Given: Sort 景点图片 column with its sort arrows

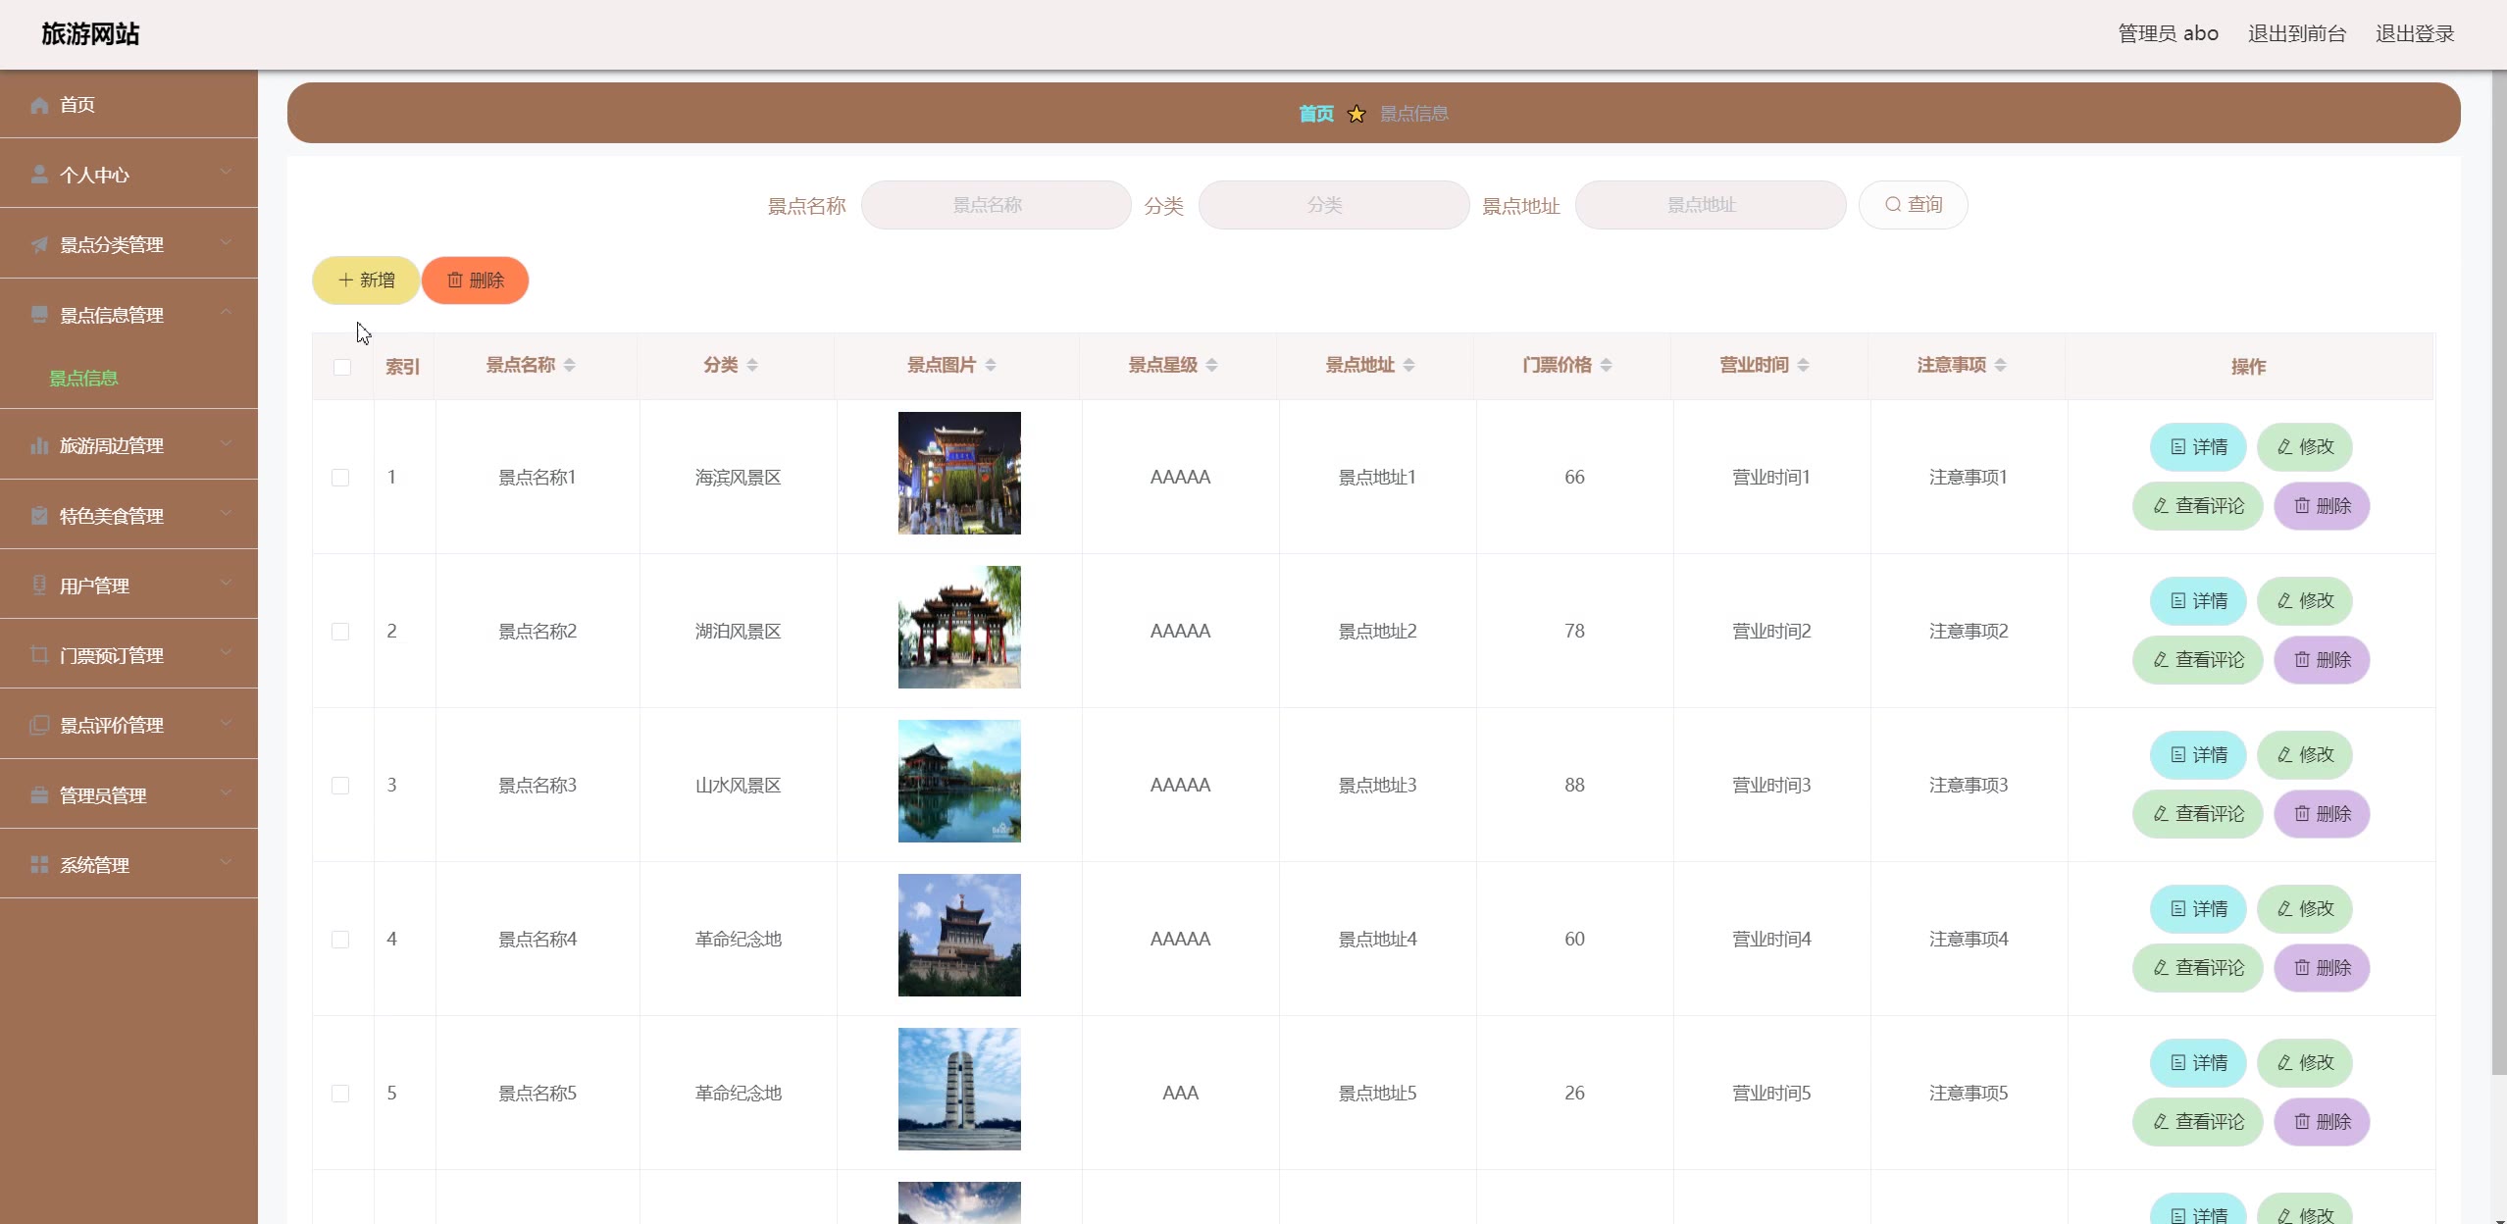Looking at the screenshot, I should coord(991,365).
